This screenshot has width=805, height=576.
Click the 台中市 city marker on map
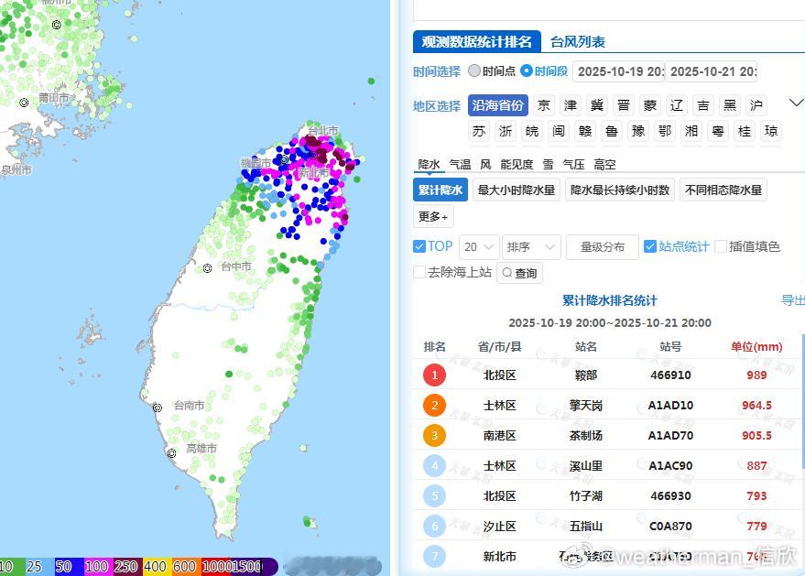(207, 268)
